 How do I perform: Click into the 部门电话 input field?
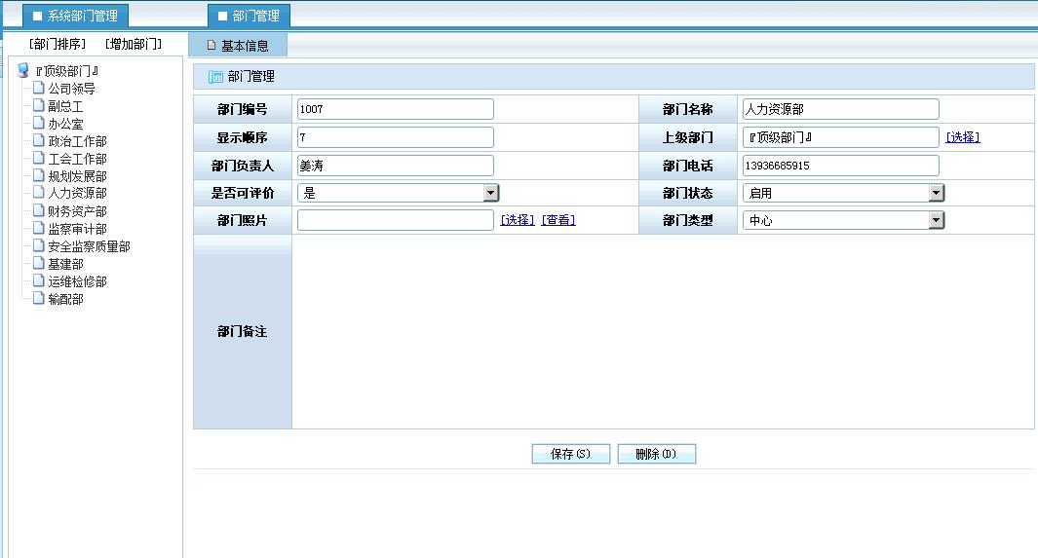(841, 166)
